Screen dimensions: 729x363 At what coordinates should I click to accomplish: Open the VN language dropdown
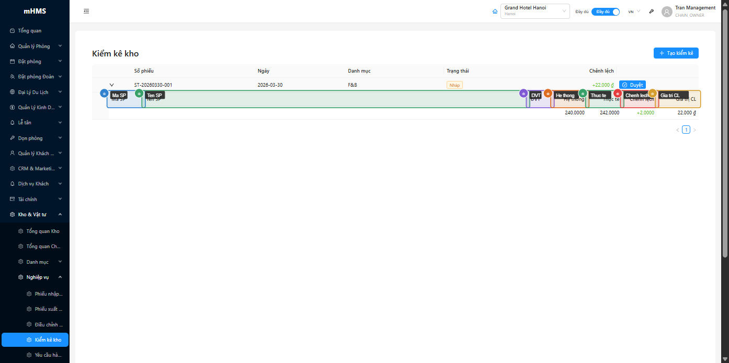coord(634,11)
